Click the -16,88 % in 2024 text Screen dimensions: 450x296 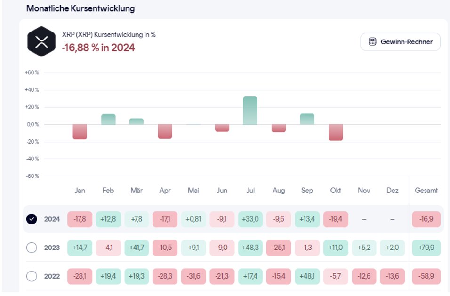98,48
